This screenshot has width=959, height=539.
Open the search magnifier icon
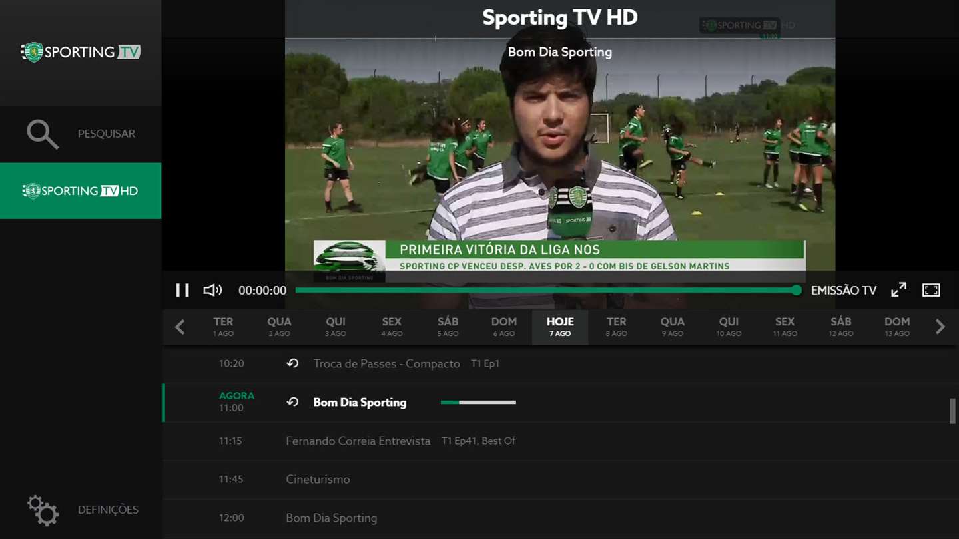tap(43, 134)
